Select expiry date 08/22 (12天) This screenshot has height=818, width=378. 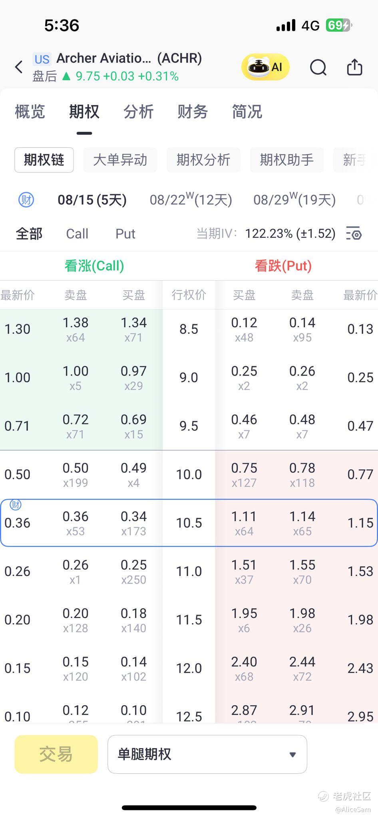coord(191,199)
